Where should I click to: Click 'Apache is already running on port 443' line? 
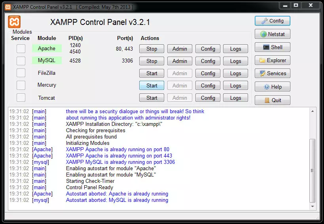pos(119,156)
